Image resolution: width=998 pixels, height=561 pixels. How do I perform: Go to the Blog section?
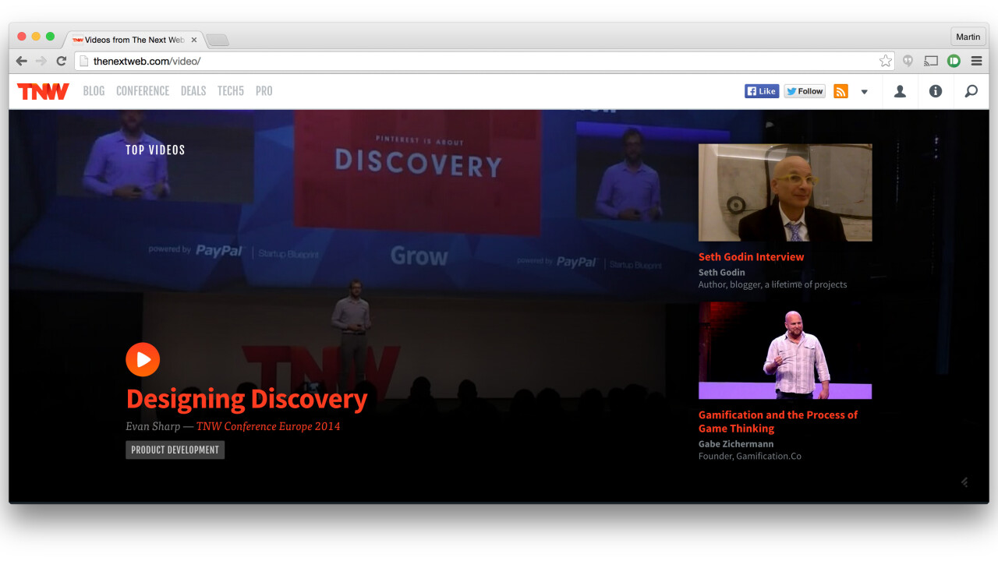pos(94,91)
